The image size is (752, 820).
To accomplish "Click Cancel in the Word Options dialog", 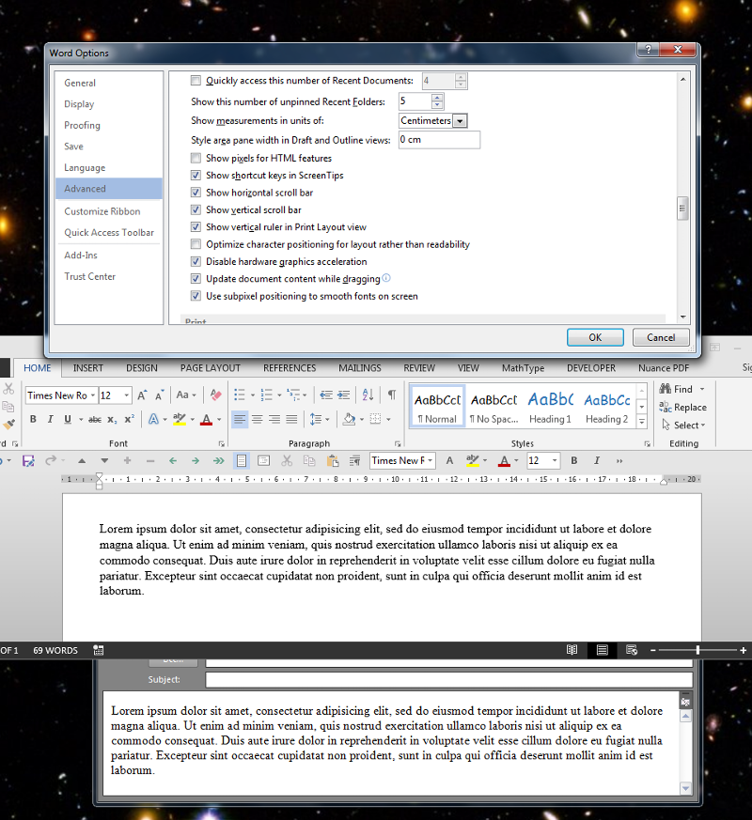I will pos(661,337).
